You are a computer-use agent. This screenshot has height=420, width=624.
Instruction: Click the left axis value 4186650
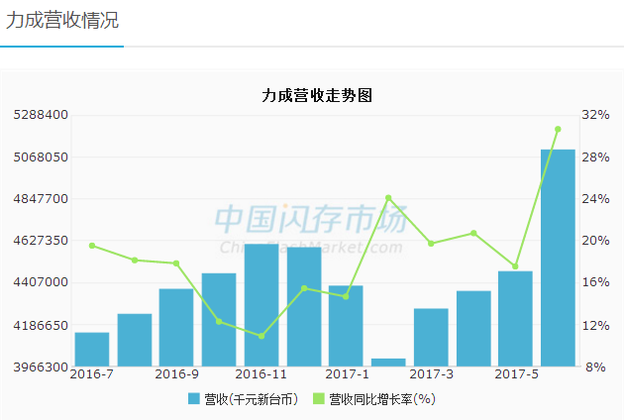click(x=41, y=326)
